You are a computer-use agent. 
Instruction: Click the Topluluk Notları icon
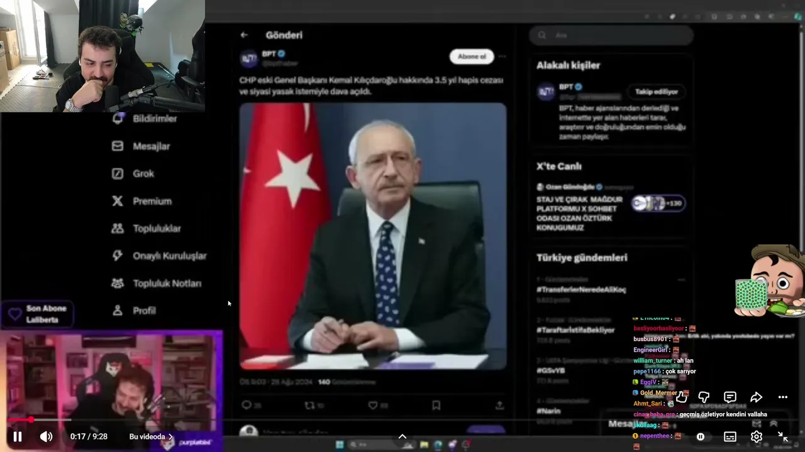coord(118,283)
